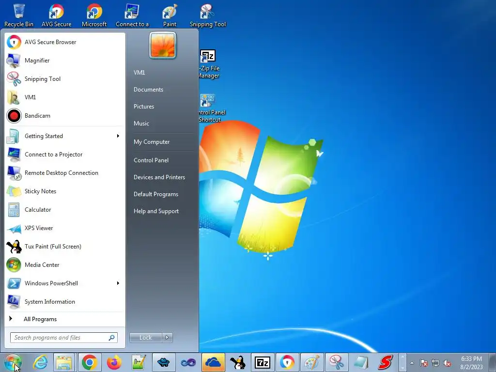The image size is (496, 372).
Task: Open AVG Secure Browser from Start menu
Action: [x=65, y=42]
